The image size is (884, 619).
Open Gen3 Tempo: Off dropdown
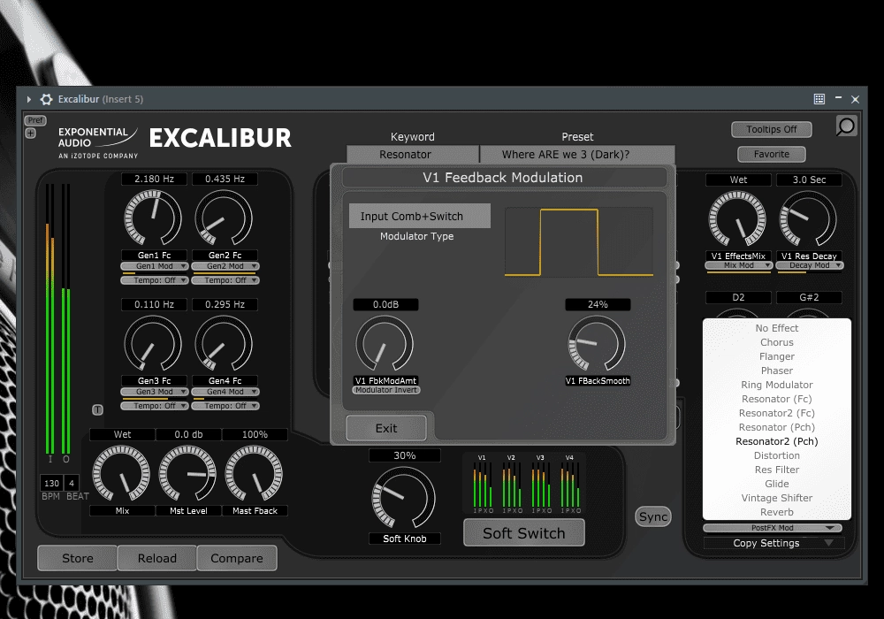pyautogui.click(x=154, y=406)
